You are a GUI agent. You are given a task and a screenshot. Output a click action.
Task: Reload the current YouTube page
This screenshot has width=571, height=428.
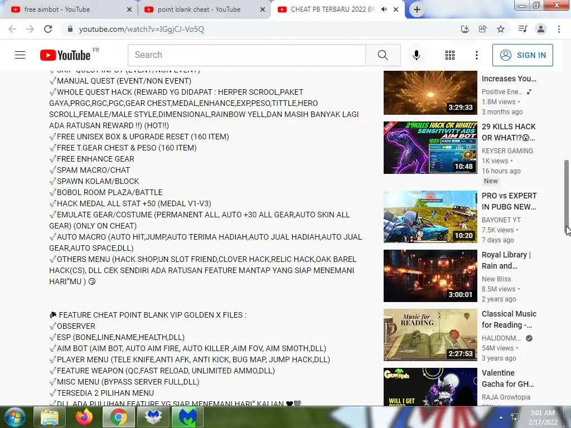(x=48, y=29)
